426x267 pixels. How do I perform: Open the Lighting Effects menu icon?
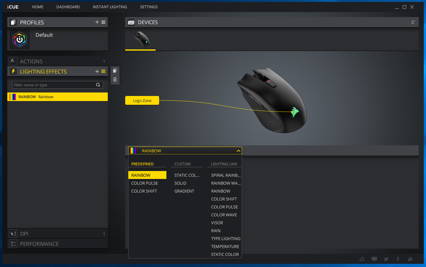point(103,72)
